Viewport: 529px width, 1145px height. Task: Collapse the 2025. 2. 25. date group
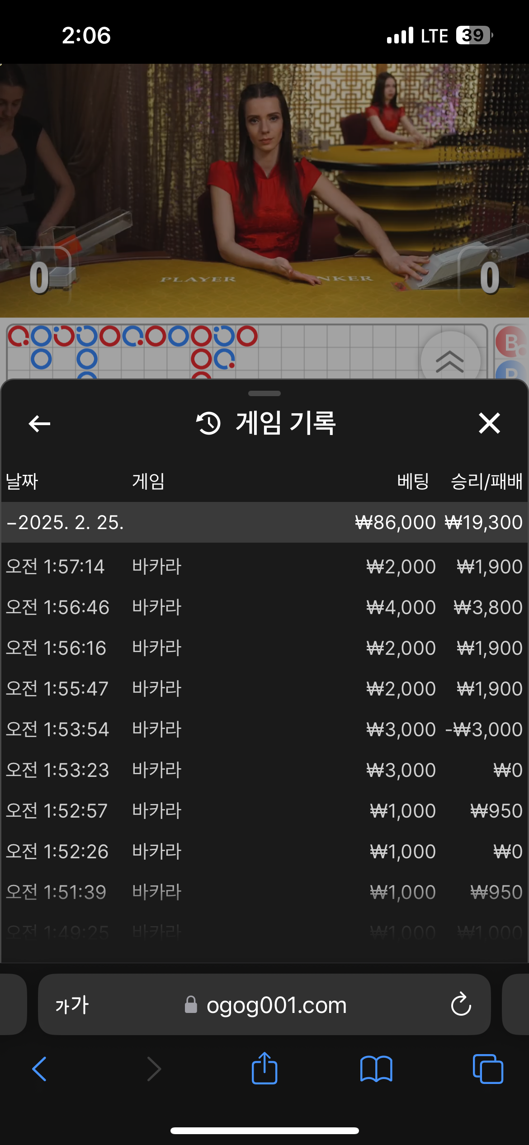[264, 522]
